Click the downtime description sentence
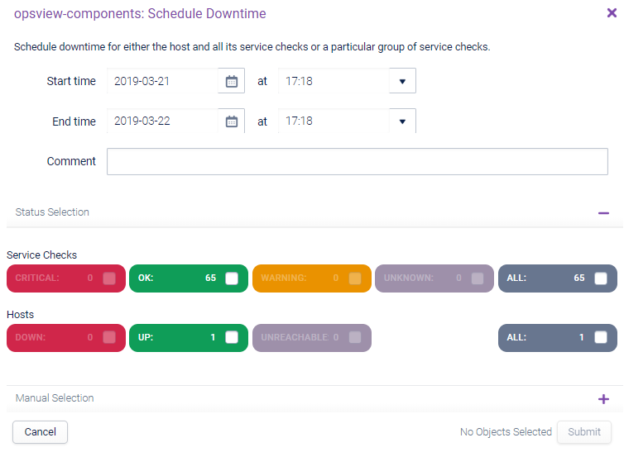The width and height of the screenshot is (624, 452). pos(252,47)
